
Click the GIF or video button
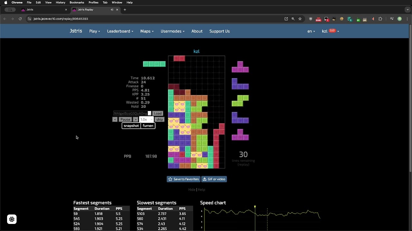(214, 179)
